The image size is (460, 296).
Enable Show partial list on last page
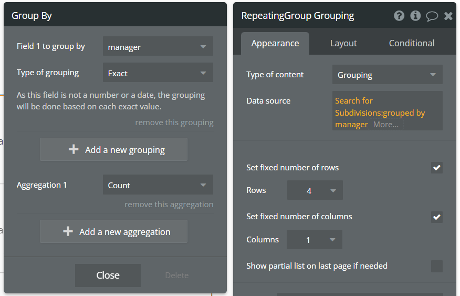point(436,266)
